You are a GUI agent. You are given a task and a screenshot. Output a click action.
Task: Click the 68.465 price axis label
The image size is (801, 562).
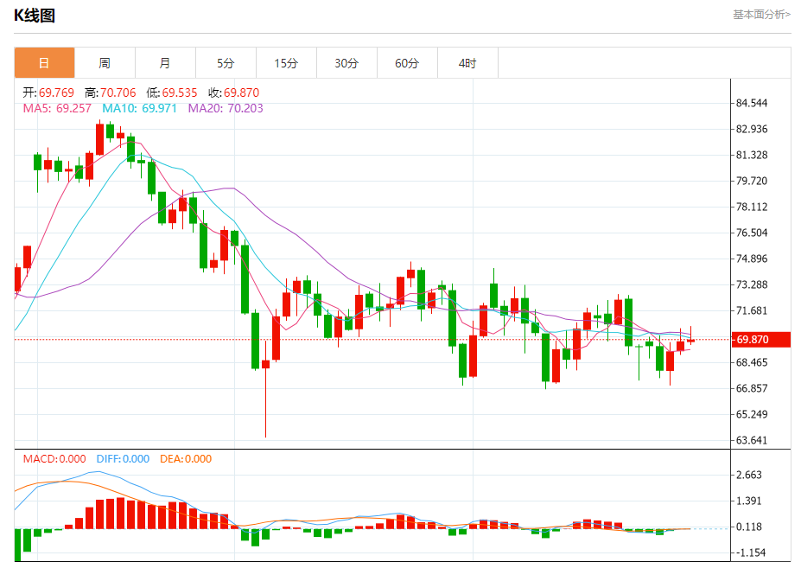click(x=752, y=362)
